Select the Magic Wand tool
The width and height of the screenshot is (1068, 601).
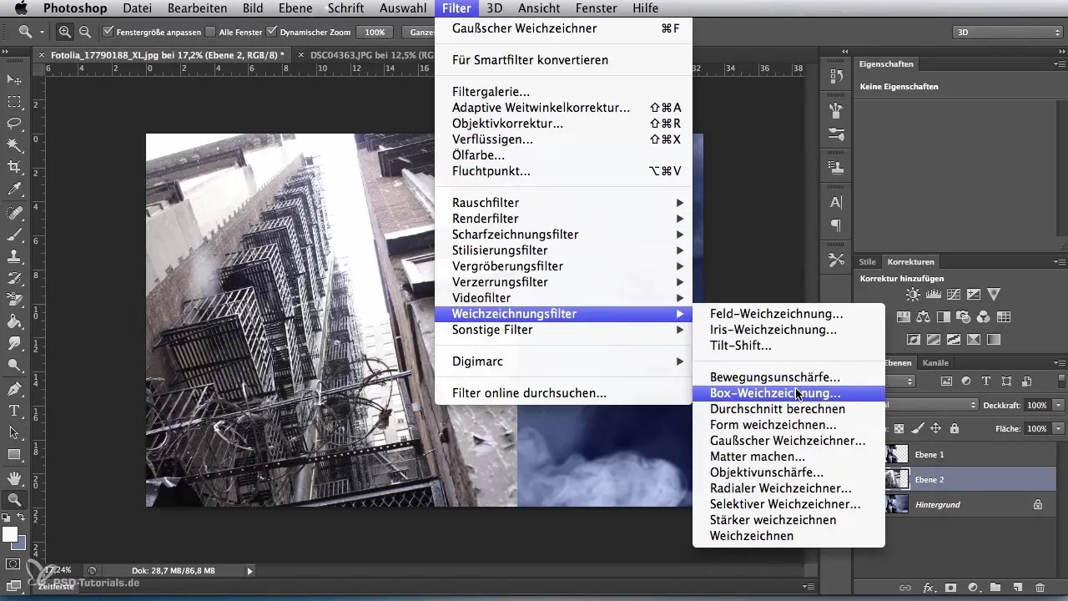coord(14,146)
